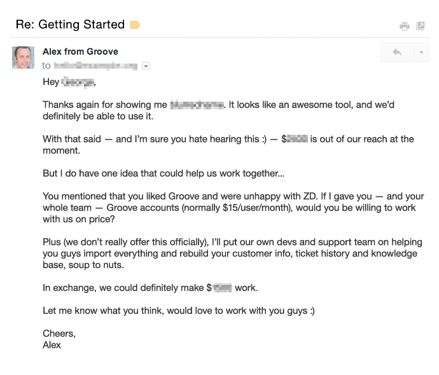
Task: Click the sender name Alex from Groove
Action: pos(80,51)
